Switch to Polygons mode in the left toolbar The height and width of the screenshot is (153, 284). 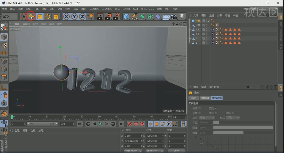point(4,77)
